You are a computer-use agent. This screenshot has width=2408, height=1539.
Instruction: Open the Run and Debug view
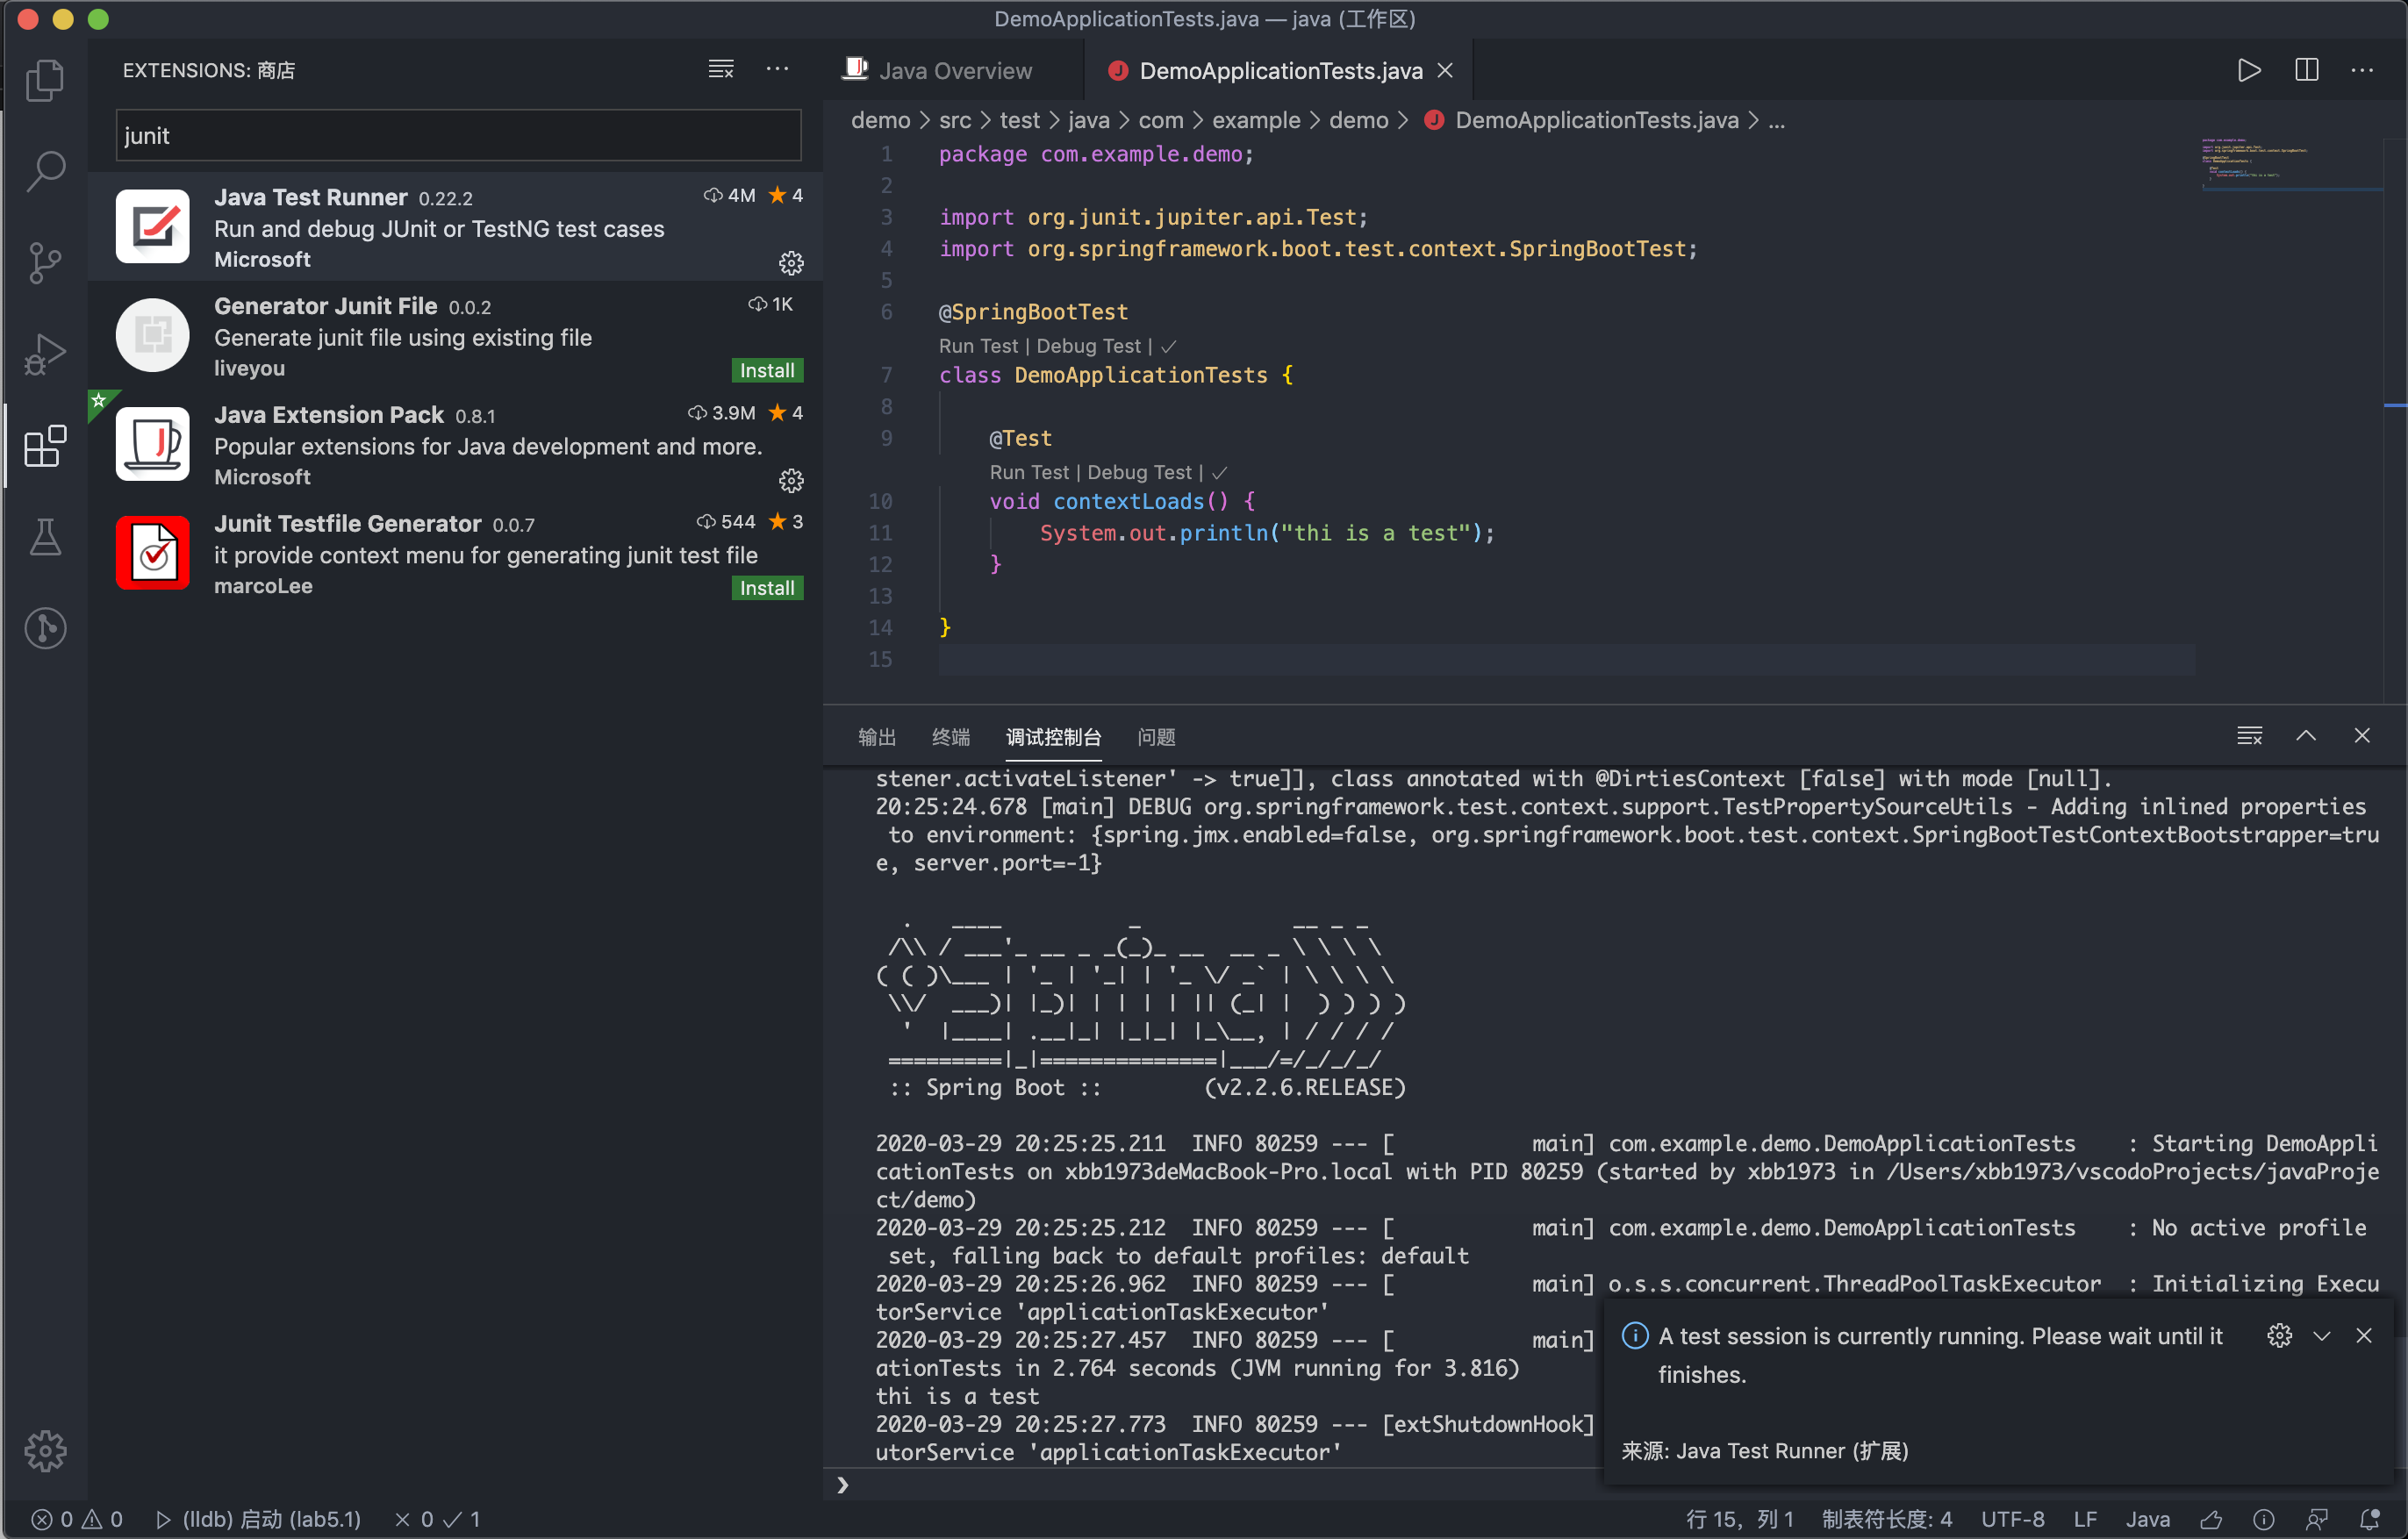click(x=45, y=354)
